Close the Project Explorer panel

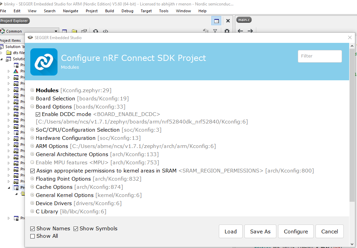click(x=228, y=21)
